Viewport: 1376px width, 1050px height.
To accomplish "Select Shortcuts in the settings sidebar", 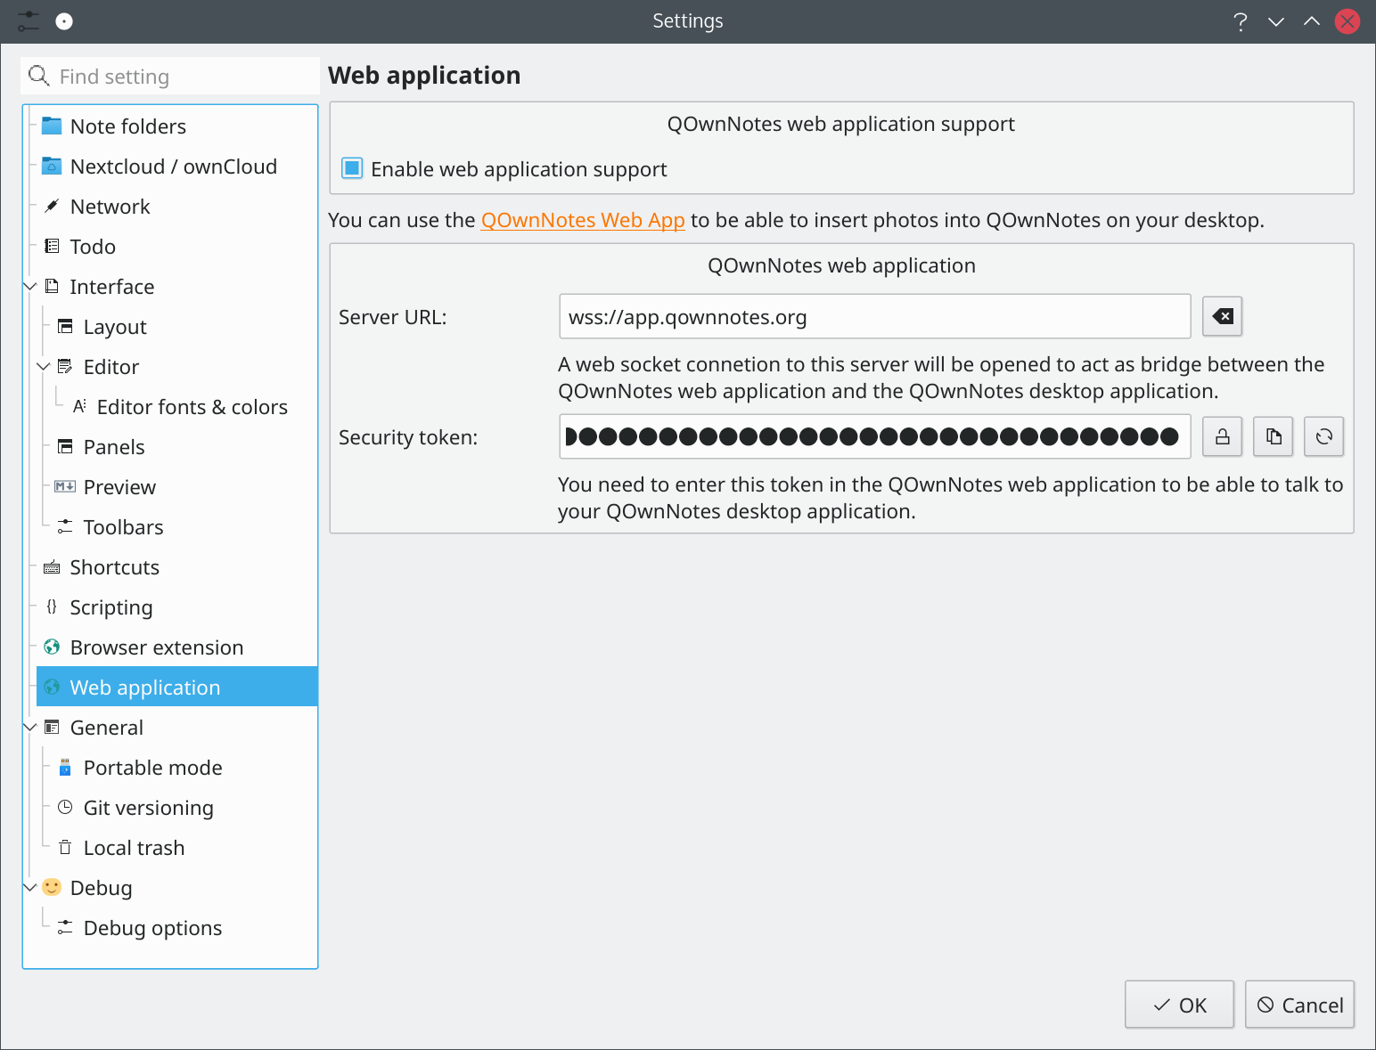I will 114,566.
